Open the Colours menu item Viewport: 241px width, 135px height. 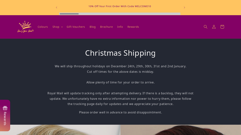43,27
